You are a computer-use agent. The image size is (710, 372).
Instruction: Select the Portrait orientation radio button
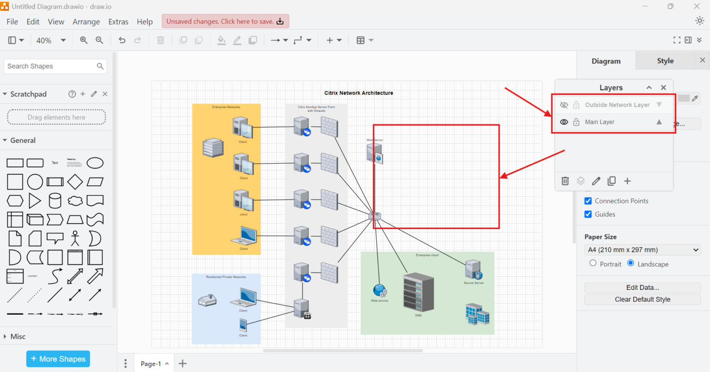tap(593, 263)
